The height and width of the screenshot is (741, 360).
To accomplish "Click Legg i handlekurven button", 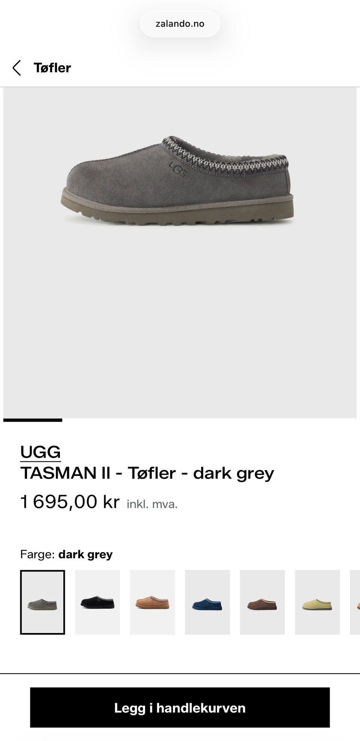I will click(x=180, y=708).
